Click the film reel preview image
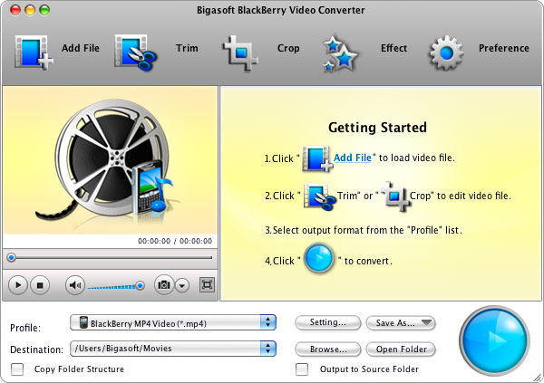The image size is (544, 383). pos(111,161)
